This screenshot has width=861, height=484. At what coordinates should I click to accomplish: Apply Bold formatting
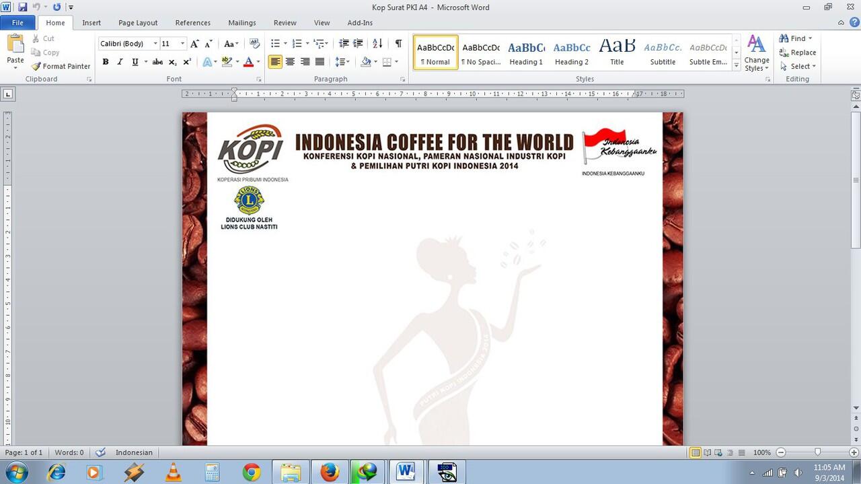(x=106, y=62)
